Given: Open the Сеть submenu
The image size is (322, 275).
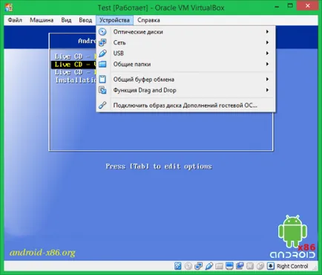Looking at the screenshot, I should [185, 42].
